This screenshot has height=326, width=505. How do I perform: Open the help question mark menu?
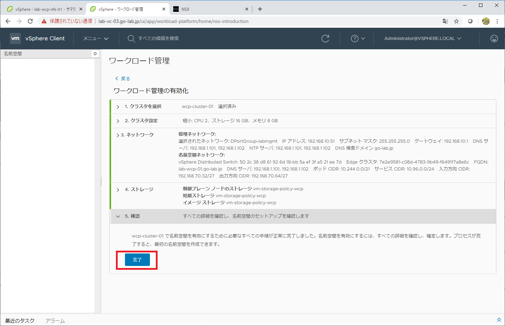pyautogui.click(x=358, y=39)
